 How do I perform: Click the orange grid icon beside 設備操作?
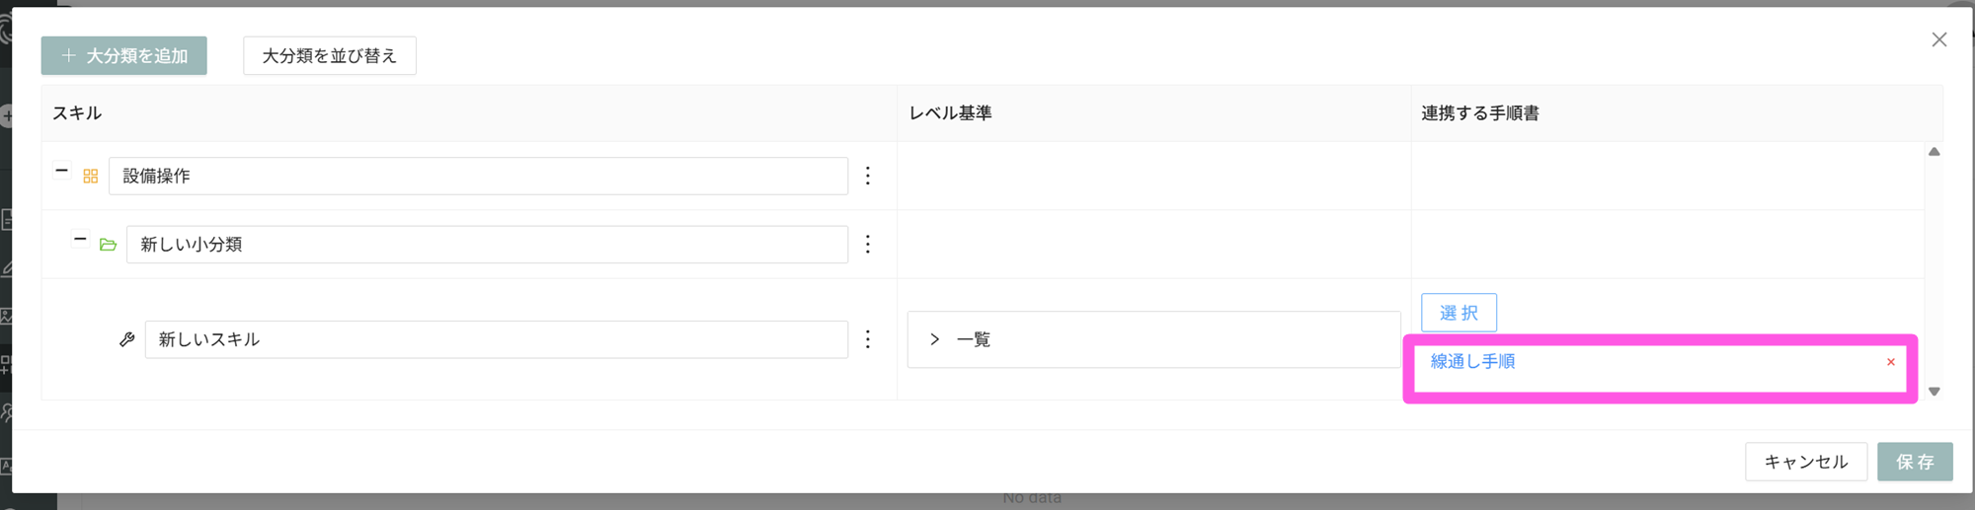coord(91,176)
